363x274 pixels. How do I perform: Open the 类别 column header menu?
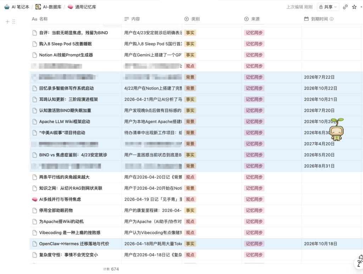tap(192, 19)
